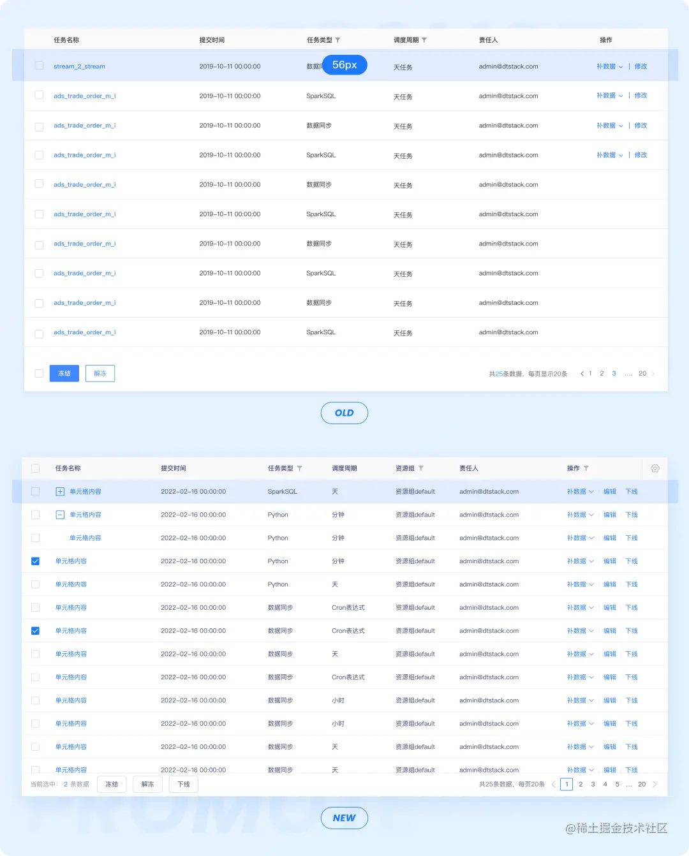Go to previous page in old table pagination
This screenshot has height=856, width=689.
582,374
